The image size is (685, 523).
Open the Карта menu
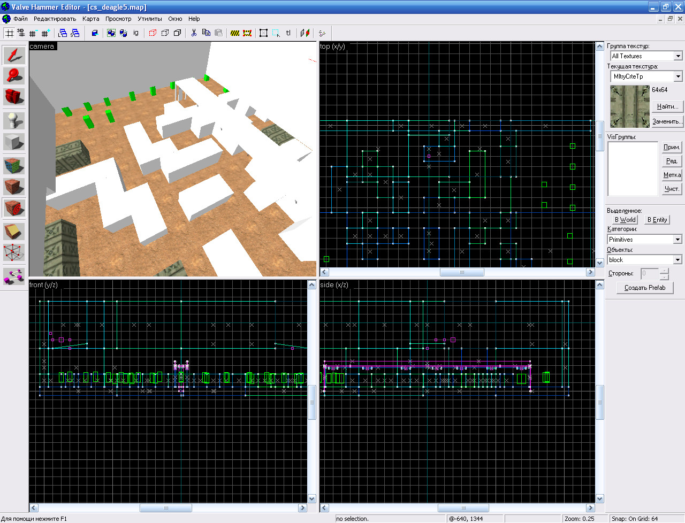click(x=91, y=19)
